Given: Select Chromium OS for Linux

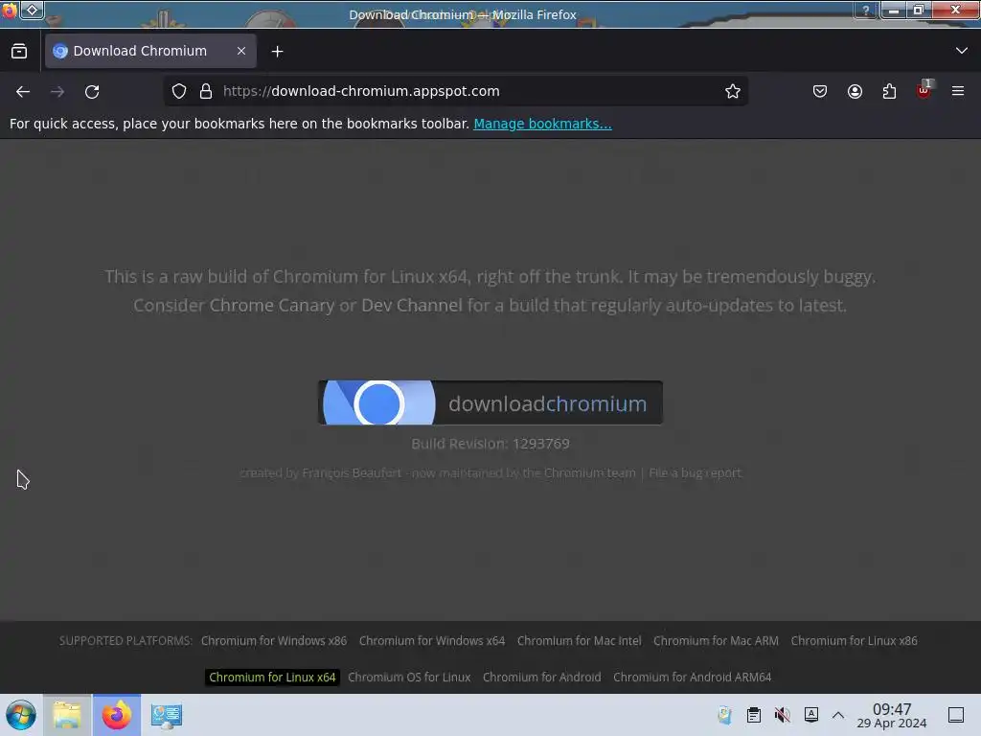Looking at the screenshot, I should pyautogui.click(x=409, y=678).
